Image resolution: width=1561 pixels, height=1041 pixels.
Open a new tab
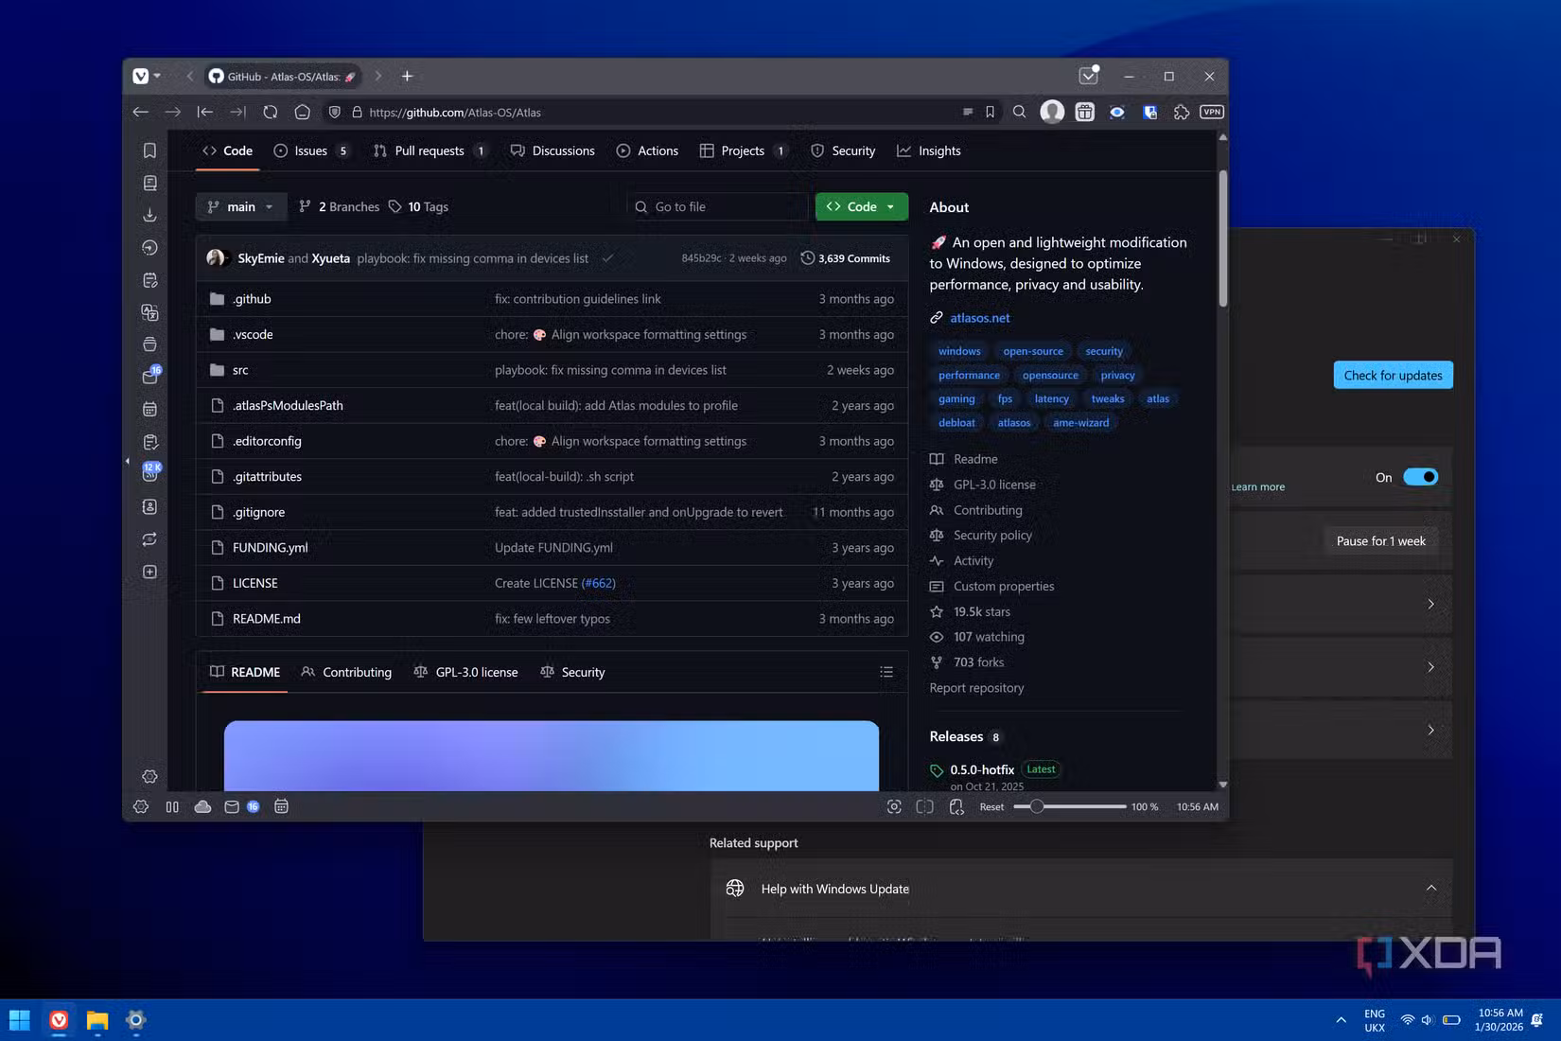tap(407, 77)
